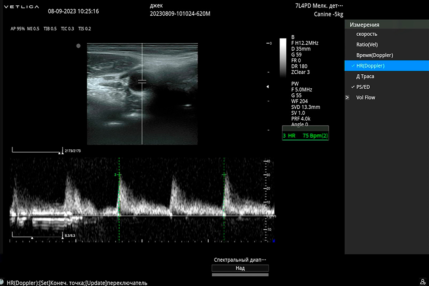The width and height of the screenshot is (429, 286).
Task: Toggle the checked HR(Doppler) measurement
Action: click(x=370, y=66)
